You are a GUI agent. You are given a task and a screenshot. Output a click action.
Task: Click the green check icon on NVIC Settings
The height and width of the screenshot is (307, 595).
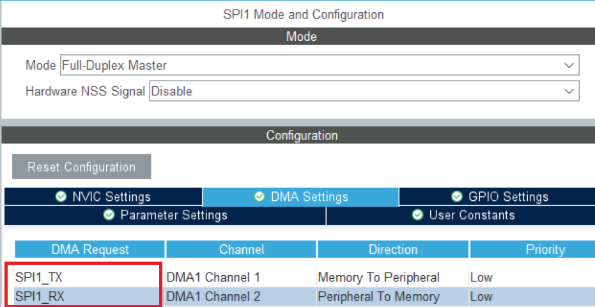tap(60, 197)
